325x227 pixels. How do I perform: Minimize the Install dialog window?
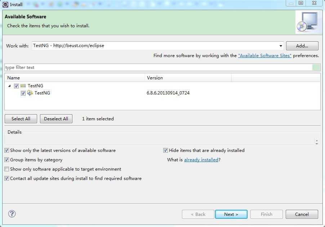(x=291, y=3)
